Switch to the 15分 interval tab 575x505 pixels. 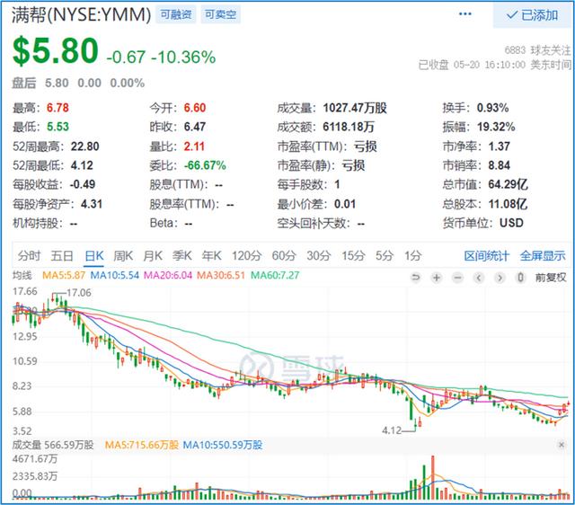pyautogui.click(x=353, y=255)
